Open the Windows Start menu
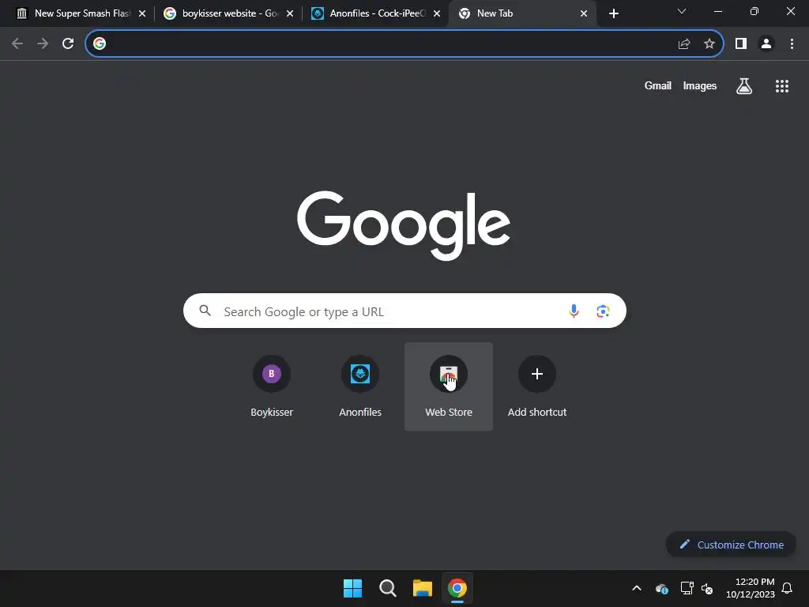Image resolution: width=809 pixels, height=607 pixels. click(x=353, y=588)
